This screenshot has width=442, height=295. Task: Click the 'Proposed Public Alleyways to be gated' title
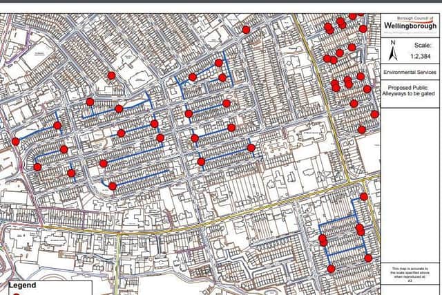(408, 91)
